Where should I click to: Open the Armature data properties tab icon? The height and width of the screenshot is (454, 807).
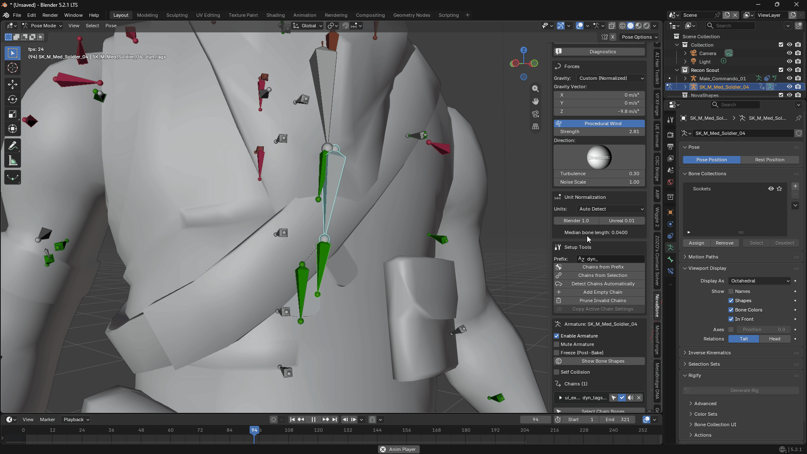click(x=670, y=248)
